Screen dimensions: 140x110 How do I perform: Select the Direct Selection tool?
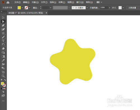click(3, 22)
